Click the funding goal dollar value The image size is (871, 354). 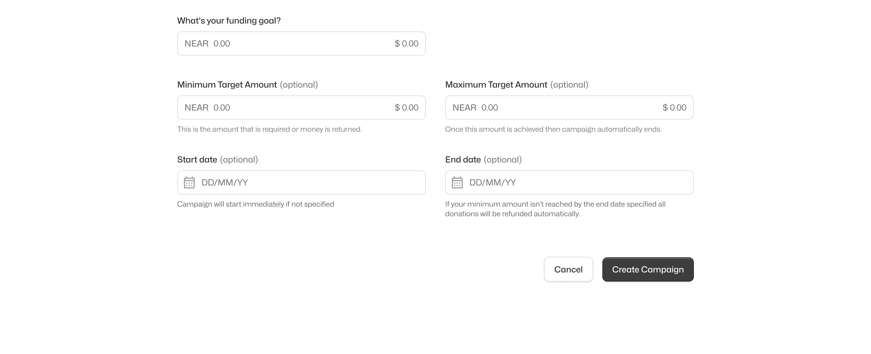click(x=406, y=43)
